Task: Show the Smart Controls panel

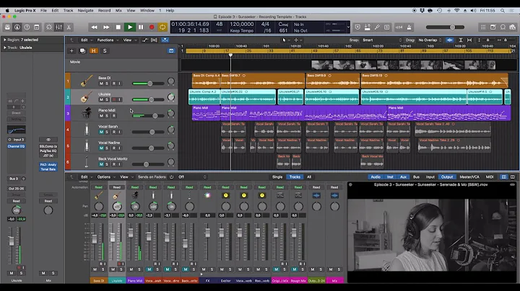Action: coord(49,27)
